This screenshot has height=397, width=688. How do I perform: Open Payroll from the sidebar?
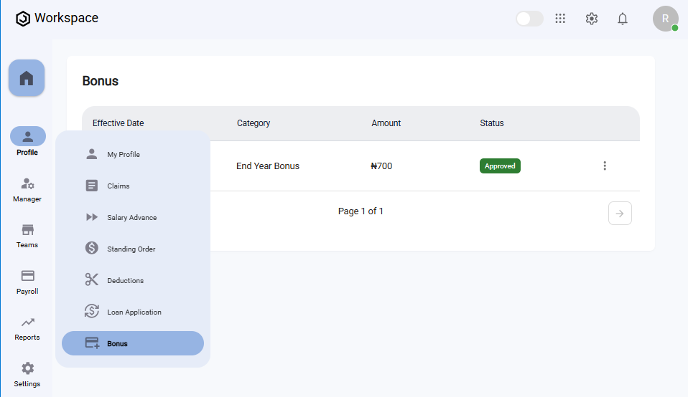pyautogui.click(x=27, y=282)
